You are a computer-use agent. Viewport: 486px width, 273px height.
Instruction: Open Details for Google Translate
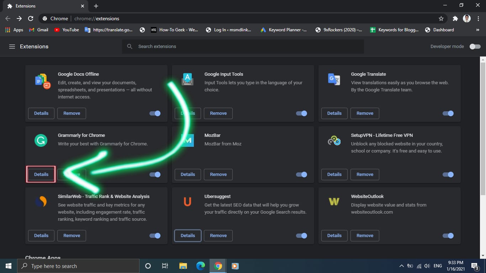(x=334, y=113)
